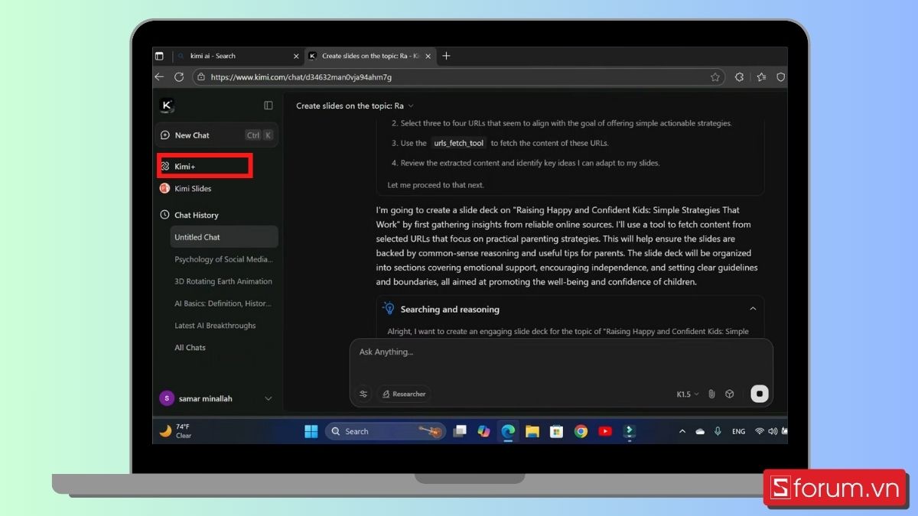Select the Untitled Chat conversation
The image size is (918, 516).
coord(224,237)
